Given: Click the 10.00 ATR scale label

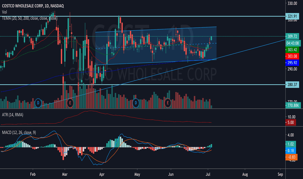Looking at the screenshot, I should (x=291, y=117).
